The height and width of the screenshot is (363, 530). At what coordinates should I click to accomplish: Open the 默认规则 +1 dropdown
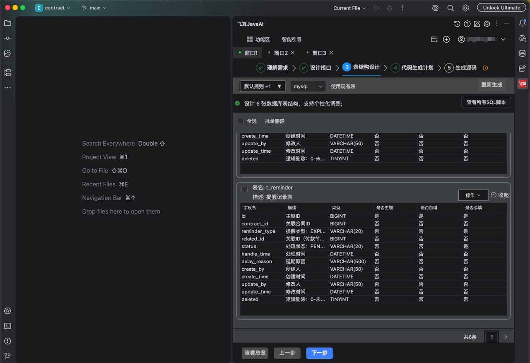point(263,86)
